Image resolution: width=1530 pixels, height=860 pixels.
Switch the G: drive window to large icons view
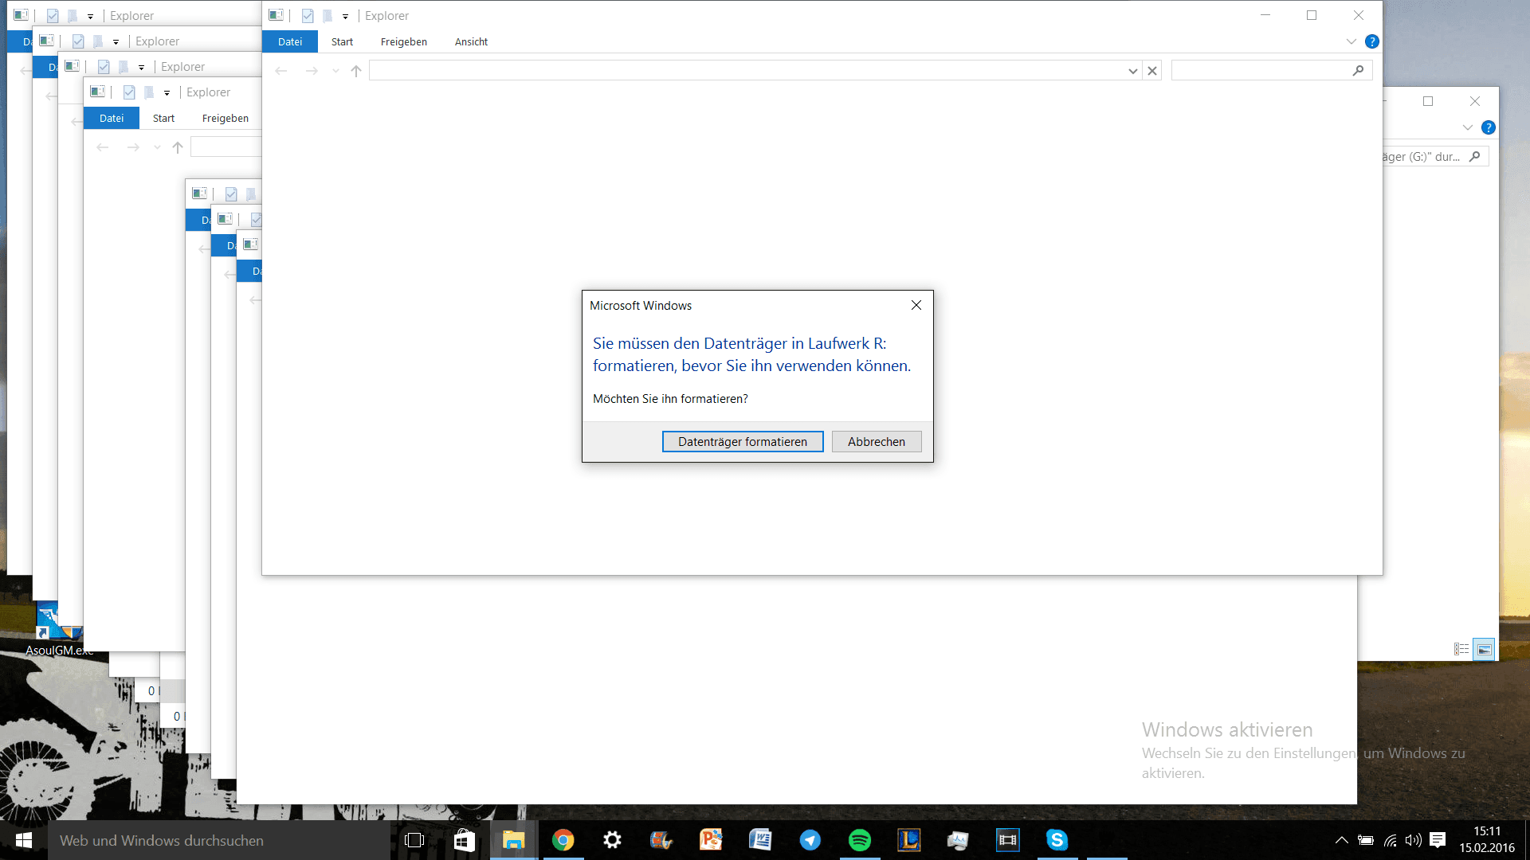[x=1484, y=649]
